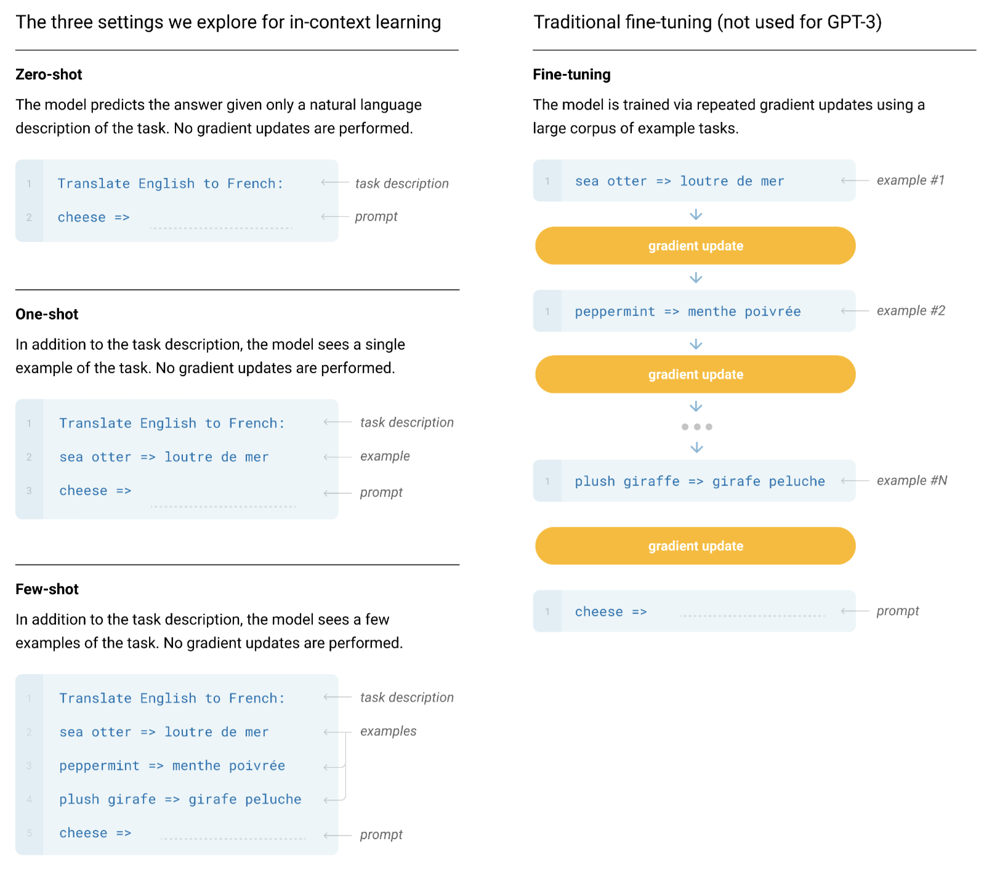
Task: Click the gradient update button above the fine-tuning prompt
Action: (695, 546)
